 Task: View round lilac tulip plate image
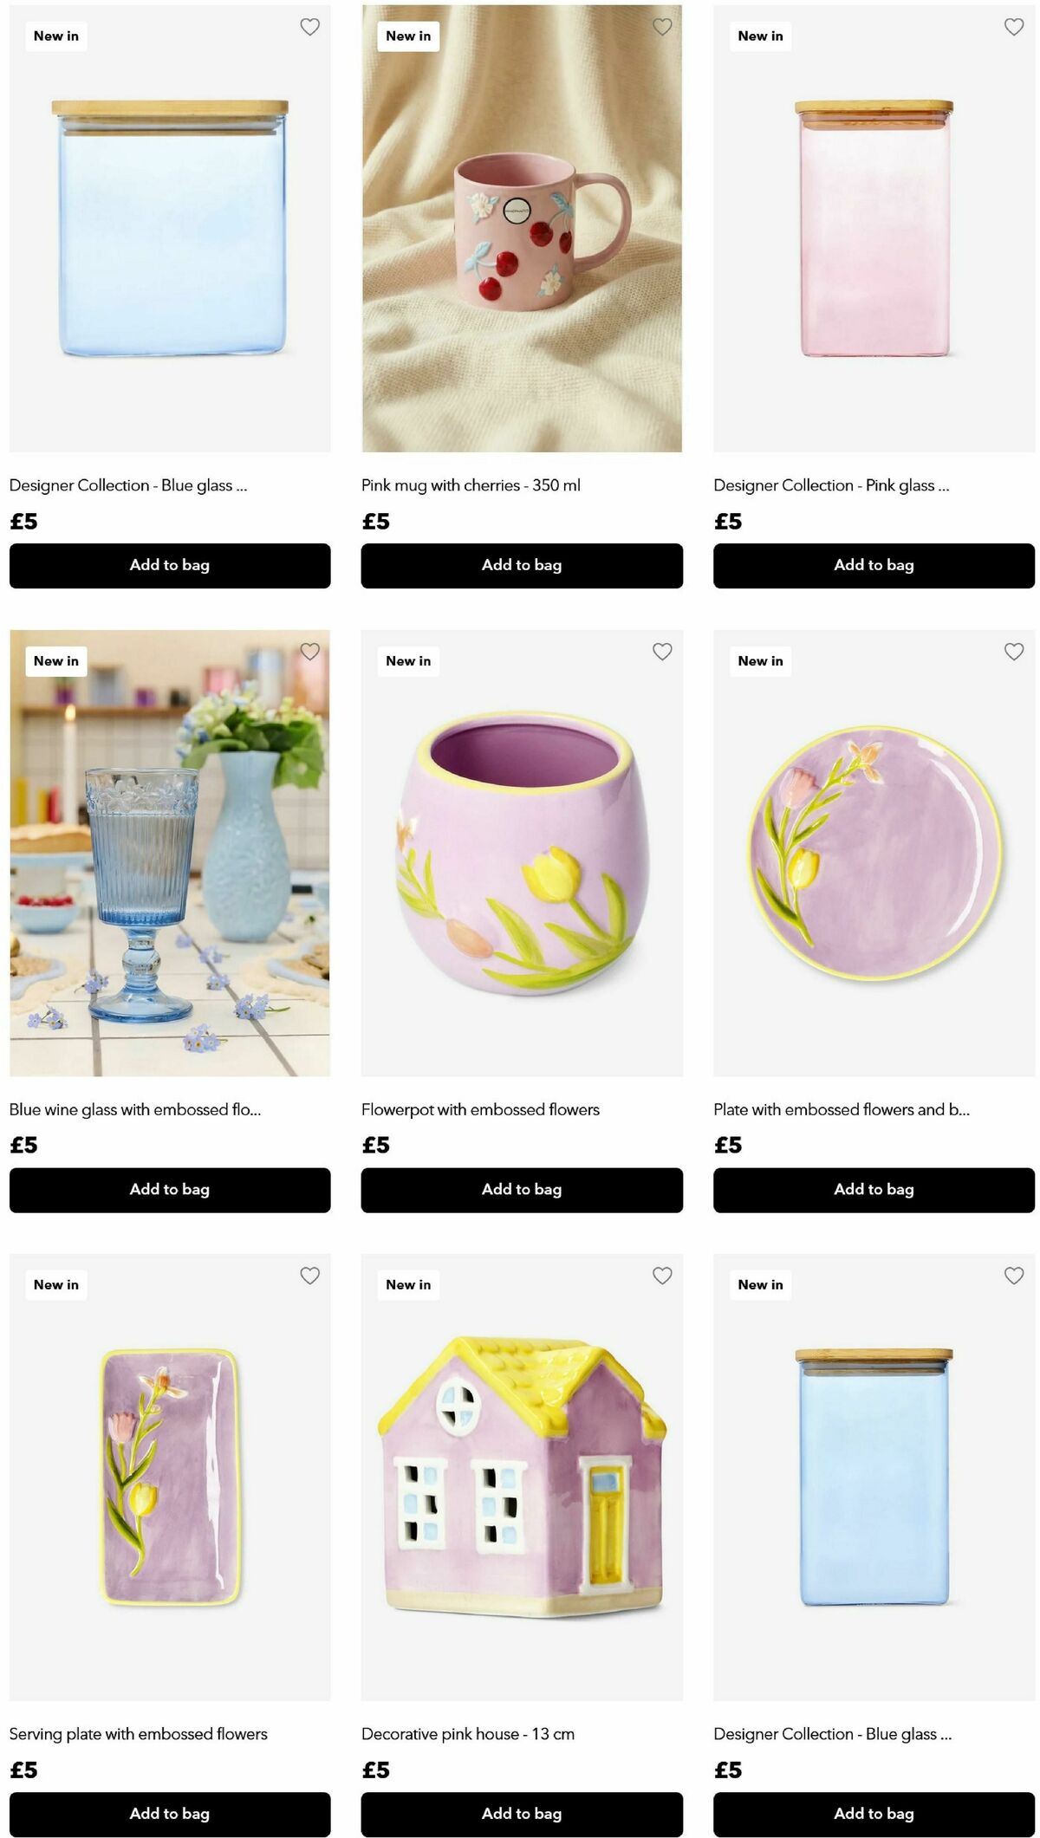coord(874,853)
